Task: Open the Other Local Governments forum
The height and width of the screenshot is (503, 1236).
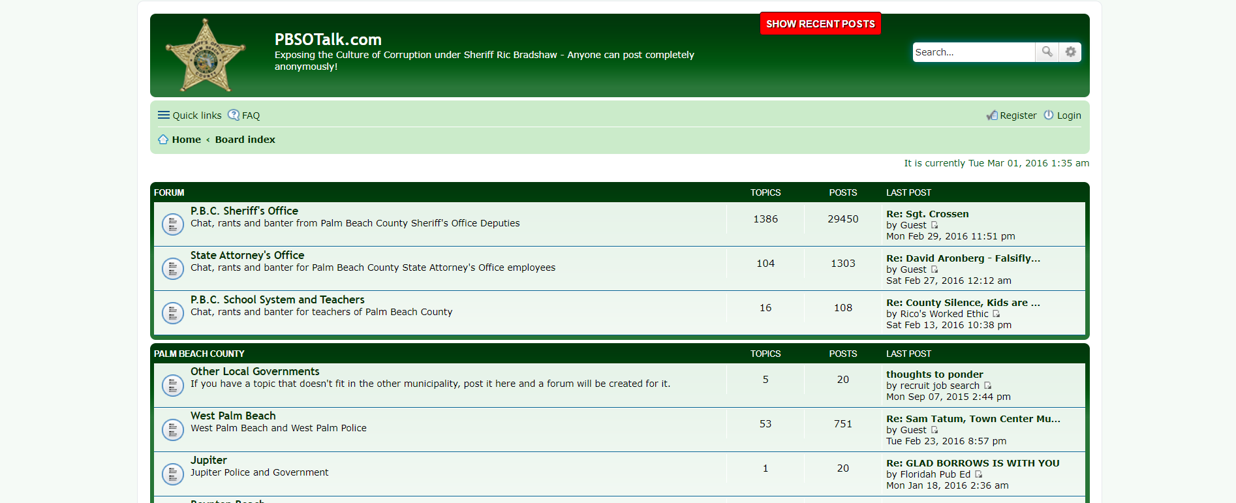Action: [255, 371]
